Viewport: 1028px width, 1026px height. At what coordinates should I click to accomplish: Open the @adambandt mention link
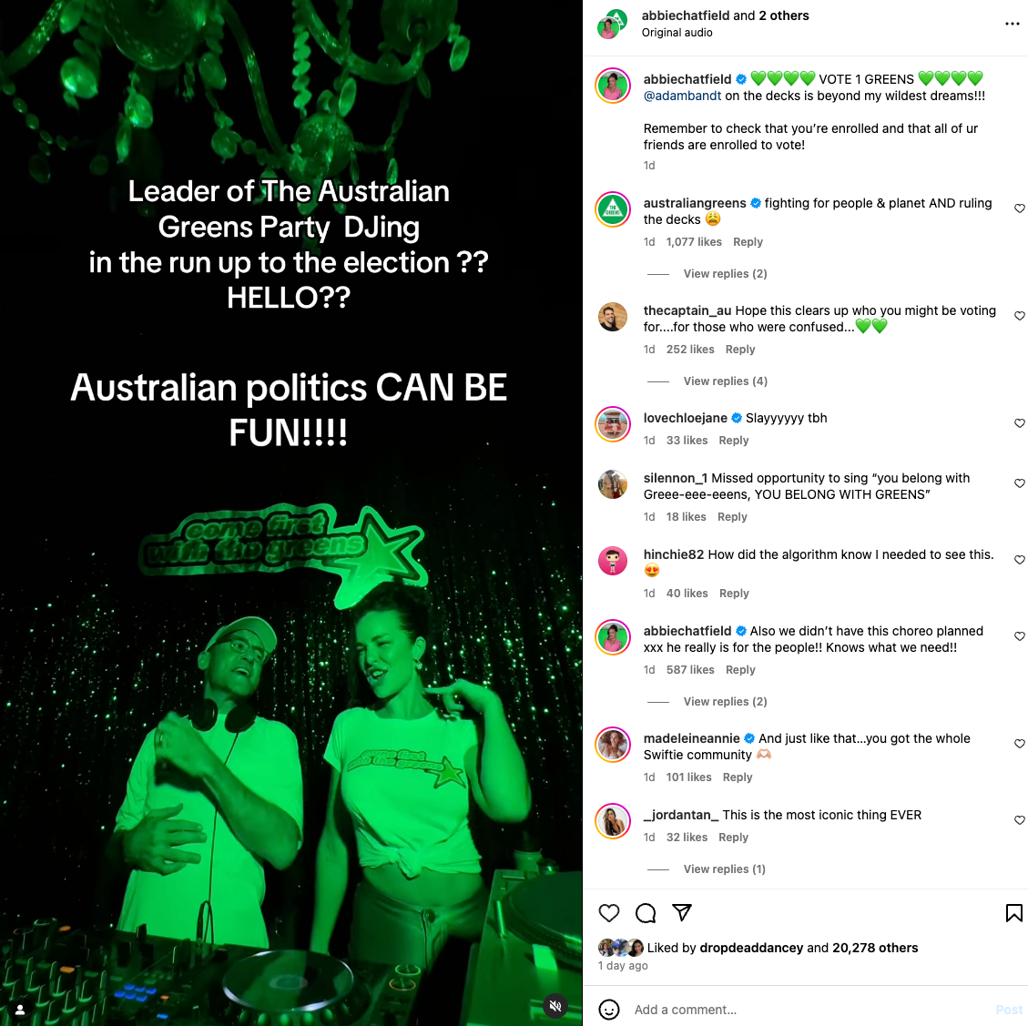[x=682, y=96]
